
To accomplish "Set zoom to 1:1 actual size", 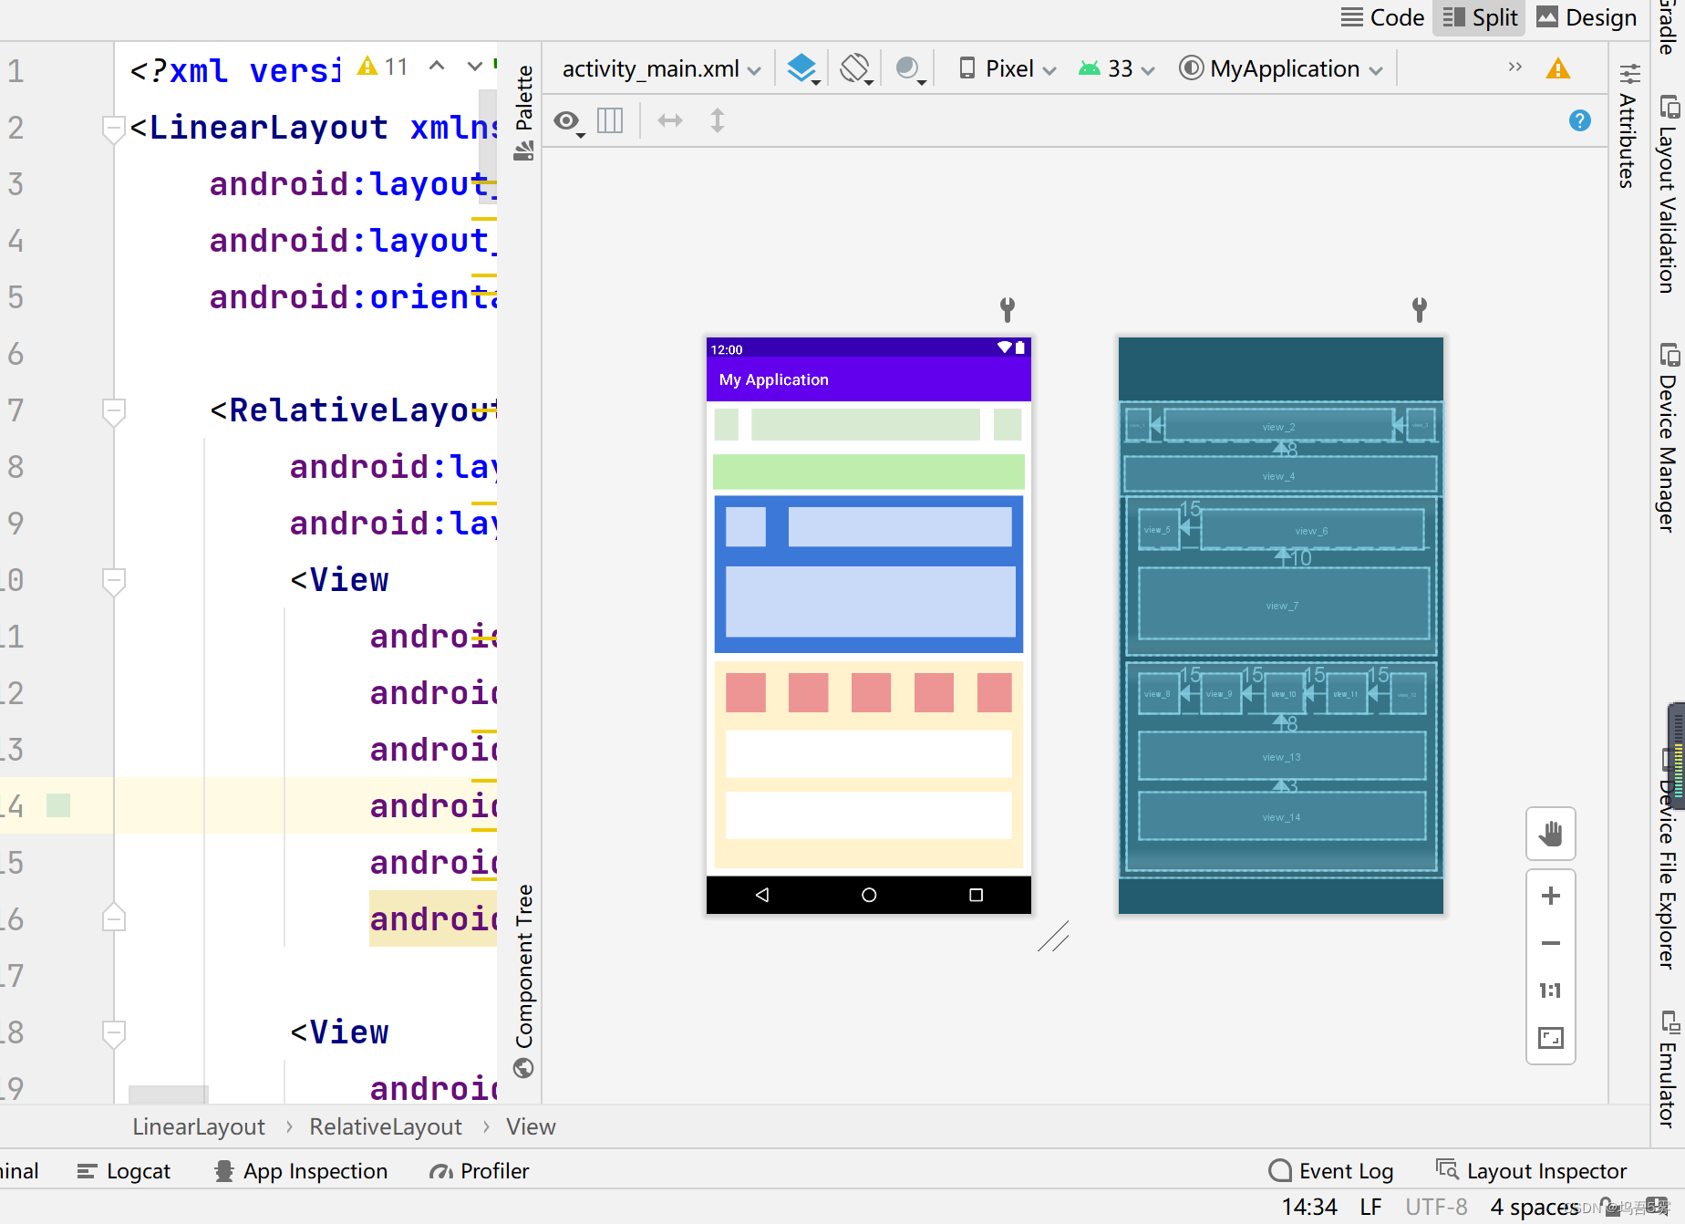I will tap(1551, 991).
